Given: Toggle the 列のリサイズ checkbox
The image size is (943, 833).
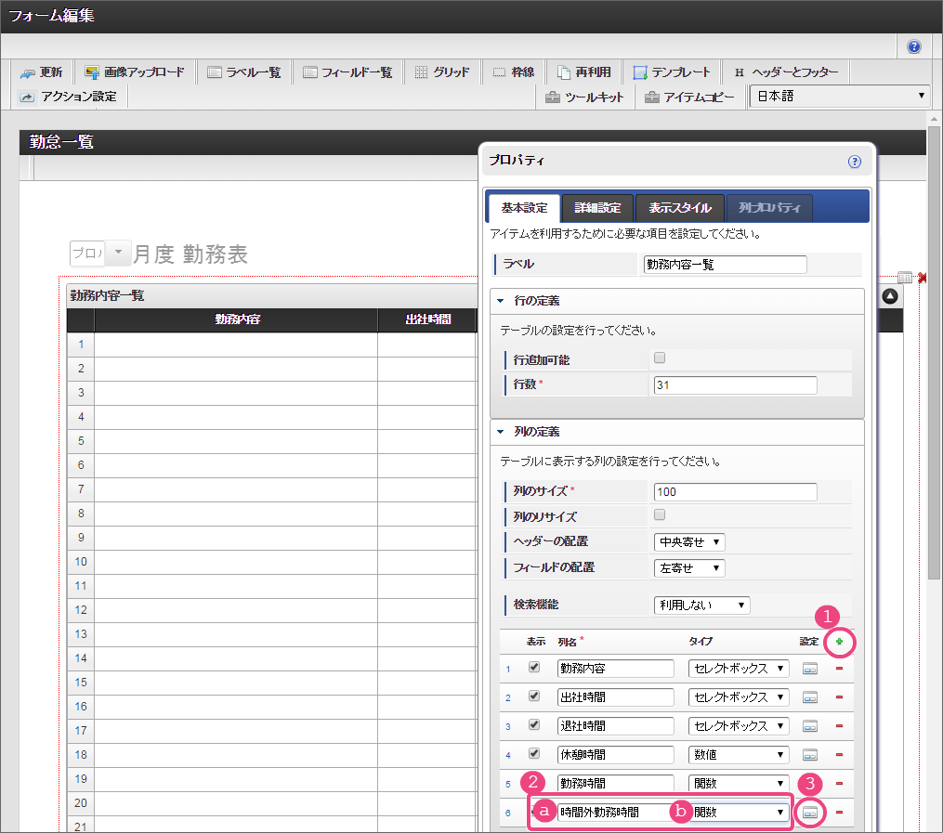Looking at the screenshot, I should (x=660, y=514).
